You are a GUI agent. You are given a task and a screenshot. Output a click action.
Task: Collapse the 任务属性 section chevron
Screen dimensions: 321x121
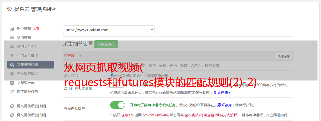(80, 56)
